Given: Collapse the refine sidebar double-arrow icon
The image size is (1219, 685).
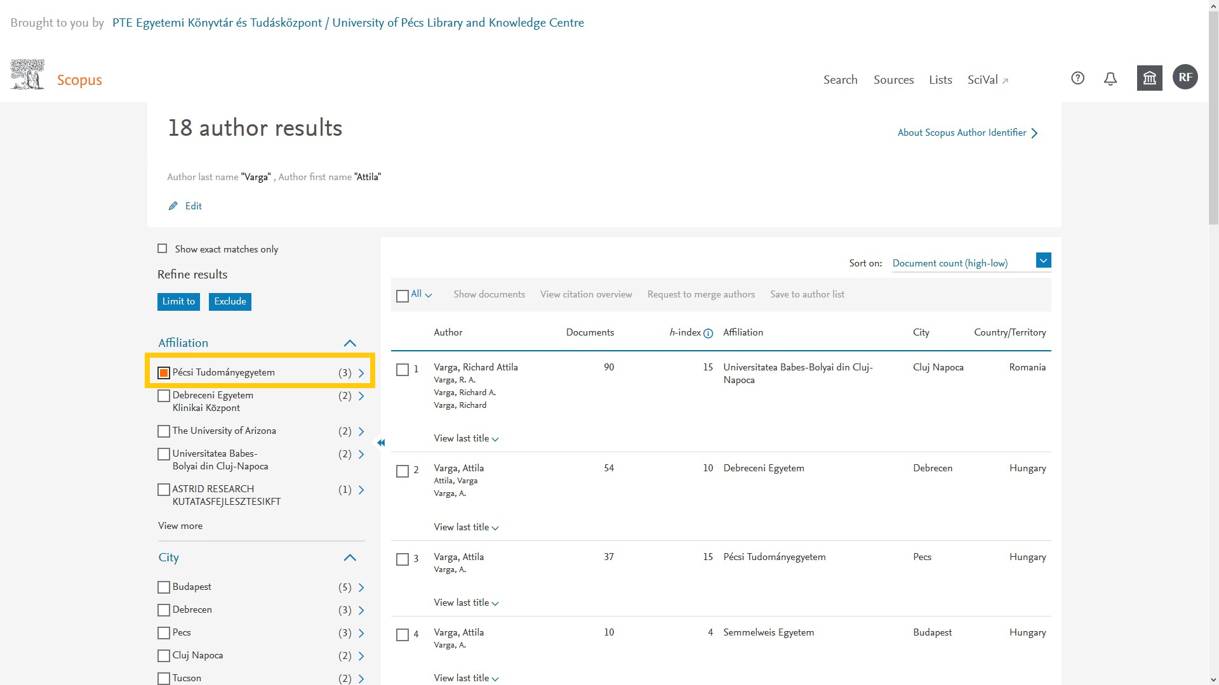Looking at the screenshot, I should pyautogui.click(x=381, y=443).
